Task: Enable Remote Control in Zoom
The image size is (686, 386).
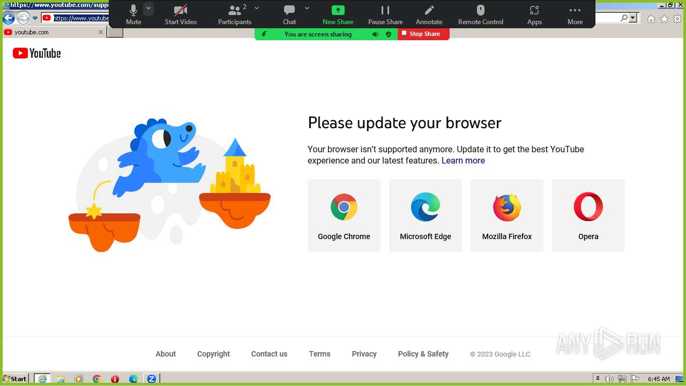Action: (x=481, y=14)
